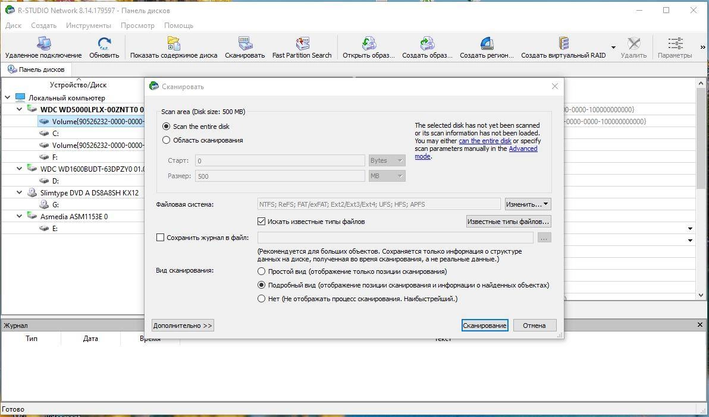Viewport: 709px width, 417px height.
Task: Click the Размер size input field
Action: [280, 176]
